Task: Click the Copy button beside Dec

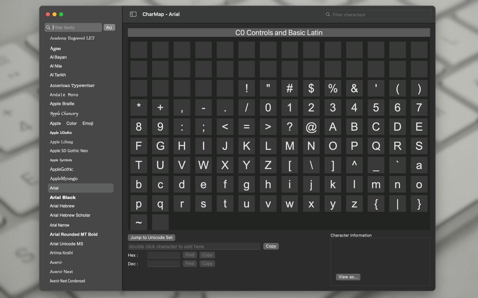Action: coord(207,264)
